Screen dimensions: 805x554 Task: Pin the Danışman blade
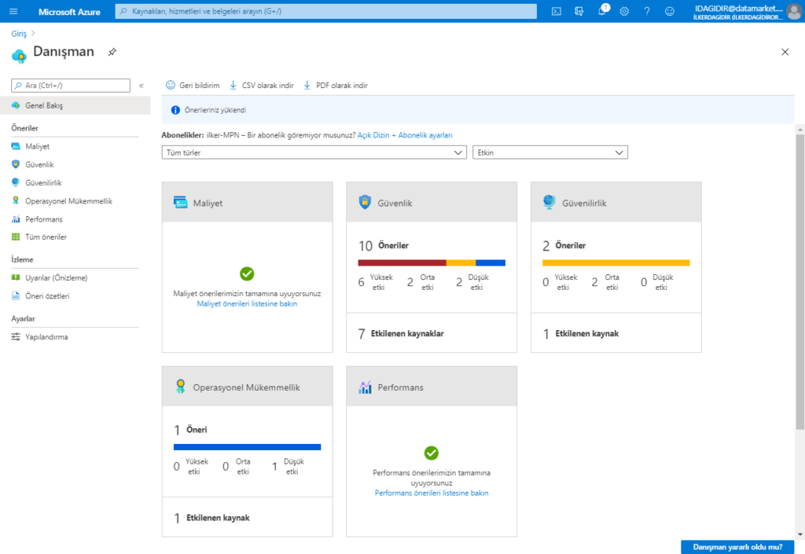(x=112, y=52)
